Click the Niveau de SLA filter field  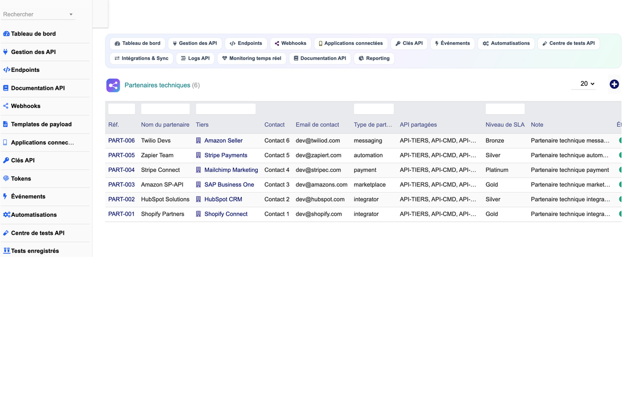[x=505, y=109]
